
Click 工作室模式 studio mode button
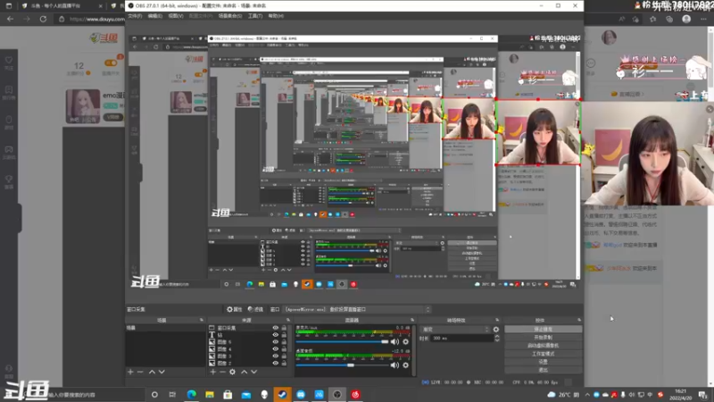coord(543,354)
